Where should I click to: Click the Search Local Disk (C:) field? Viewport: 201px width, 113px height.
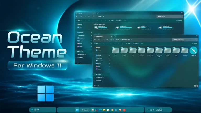pos(185,40)
